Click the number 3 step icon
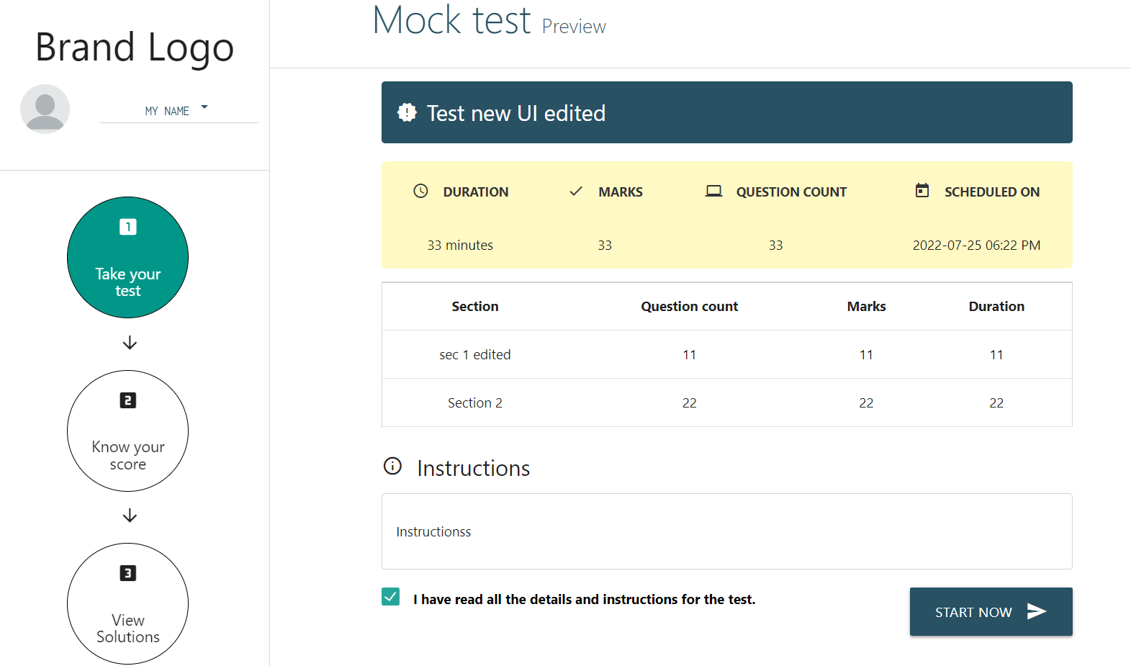The image size is (1131, 666). (128, 573)
